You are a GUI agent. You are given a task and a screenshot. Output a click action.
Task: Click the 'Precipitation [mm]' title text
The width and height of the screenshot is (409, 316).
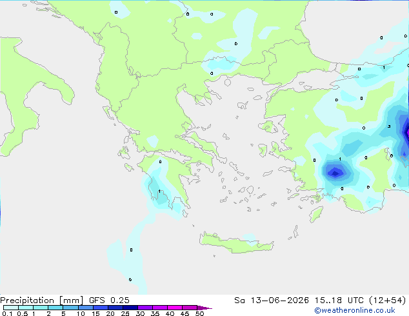[41, 301]
